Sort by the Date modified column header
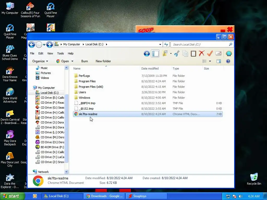The image size is (267, 200). [x=150, y=68]
